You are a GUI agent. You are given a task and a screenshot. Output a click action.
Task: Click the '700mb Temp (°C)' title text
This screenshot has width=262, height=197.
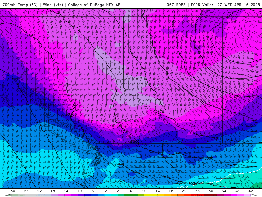(20, 5)
